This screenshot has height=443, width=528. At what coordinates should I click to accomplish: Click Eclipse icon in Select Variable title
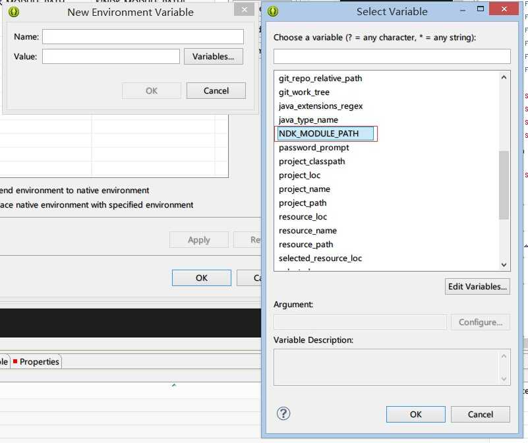tap(273, 11)
